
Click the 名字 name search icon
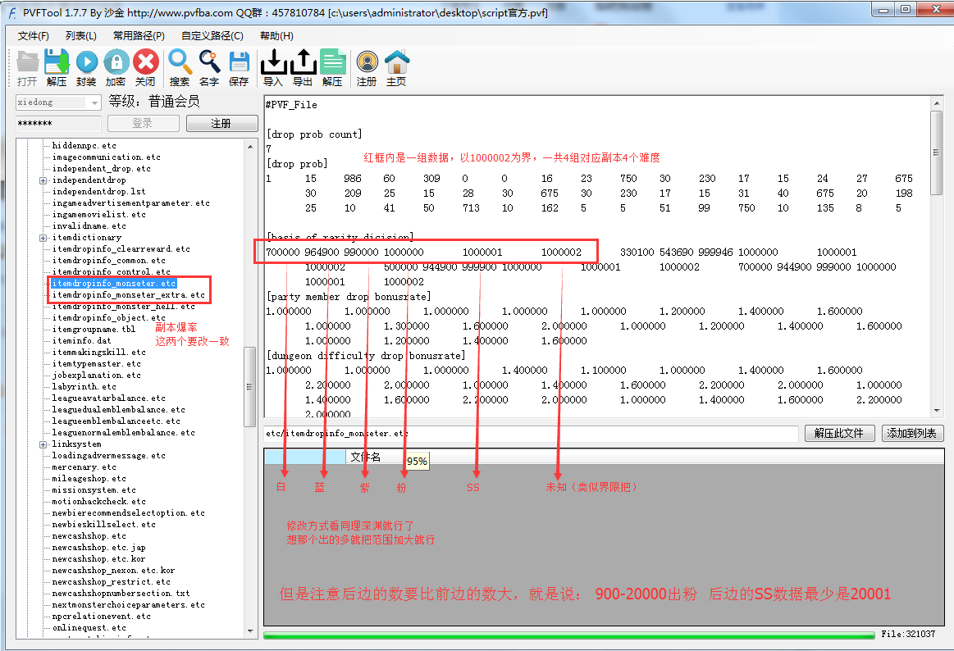click(x=209, y=62)
